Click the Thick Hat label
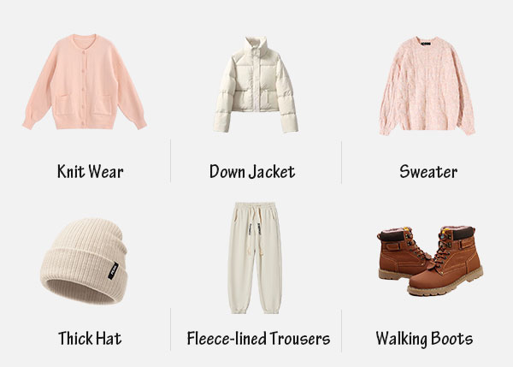The image size is (513, 367). coord(90,338)
